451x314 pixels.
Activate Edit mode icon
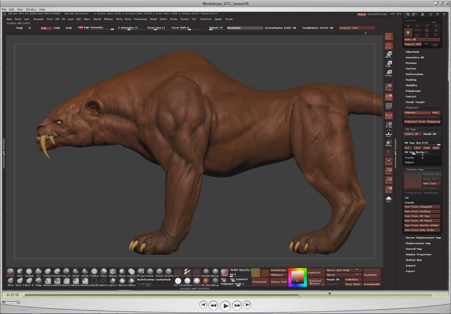pos(388,36)
